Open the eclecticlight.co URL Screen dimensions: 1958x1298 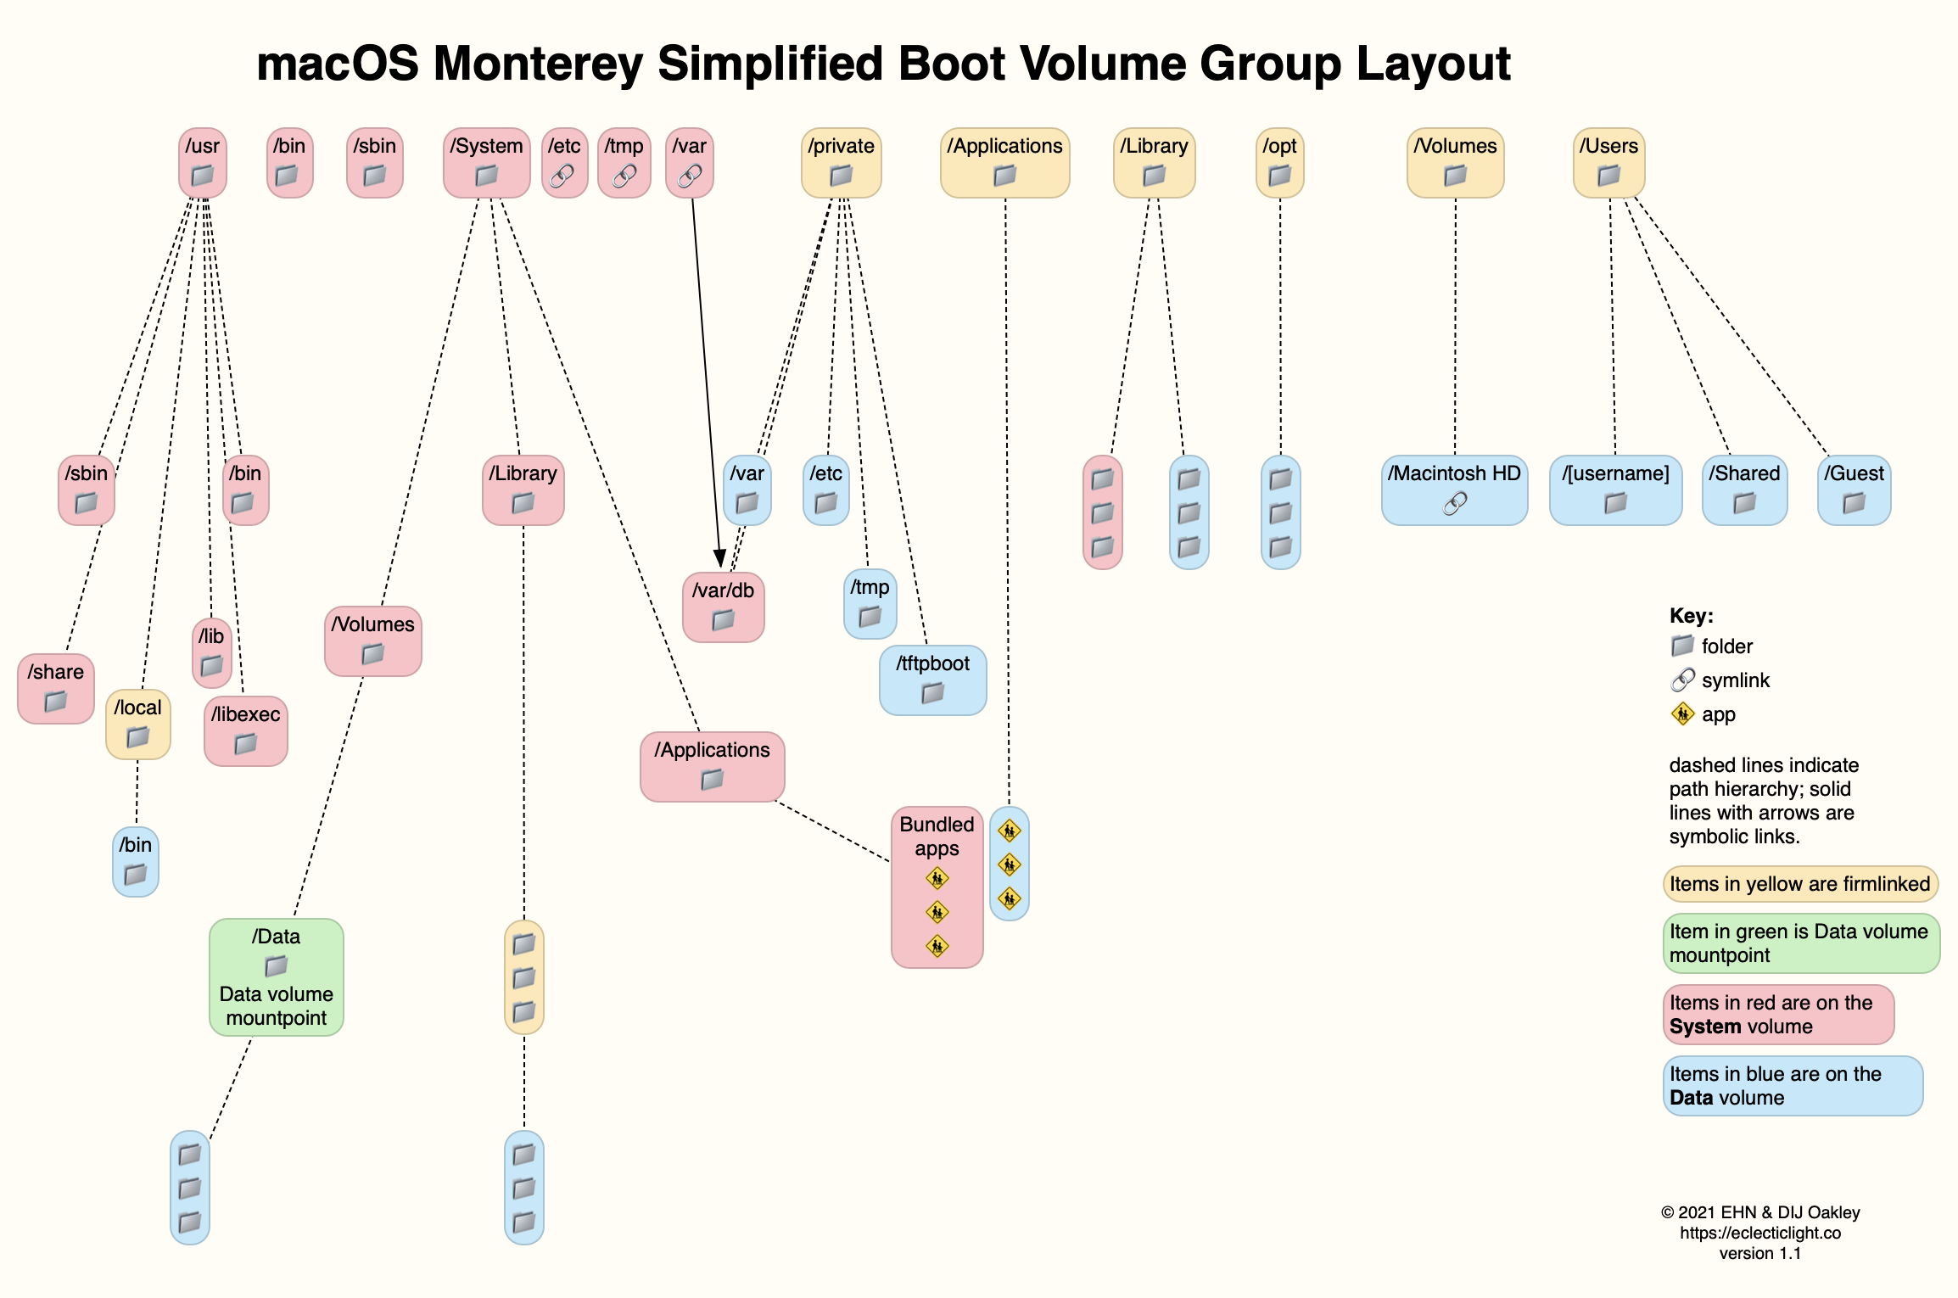click(1759, 1233)
